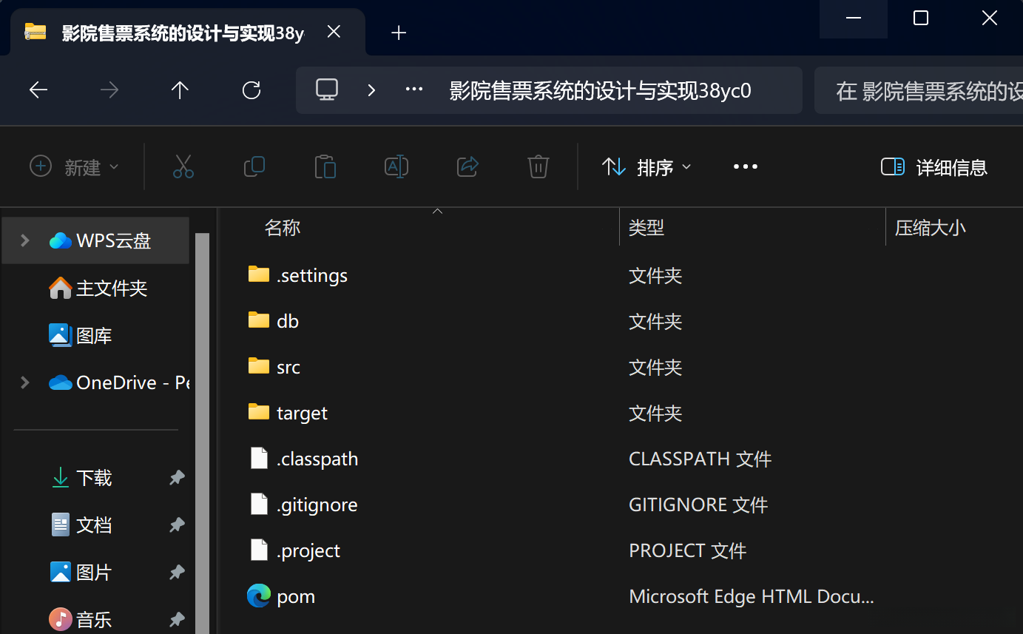1023x634 pixels.
Task: Click the target folder name
Action: [302, 414]
